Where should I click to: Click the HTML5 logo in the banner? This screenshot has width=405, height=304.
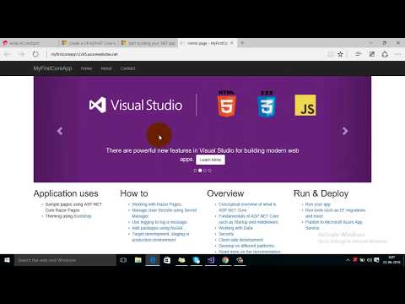coord(226,104)
